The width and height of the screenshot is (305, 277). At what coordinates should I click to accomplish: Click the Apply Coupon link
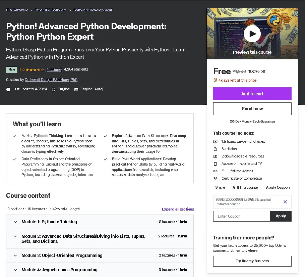(278, 187)
